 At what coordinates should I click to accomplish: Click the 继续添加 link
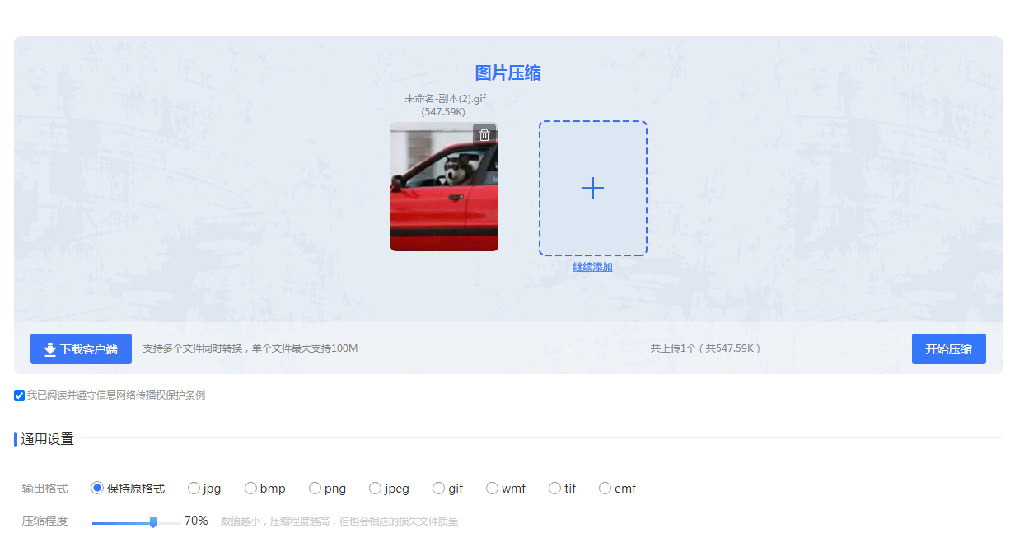click(593, 267)
